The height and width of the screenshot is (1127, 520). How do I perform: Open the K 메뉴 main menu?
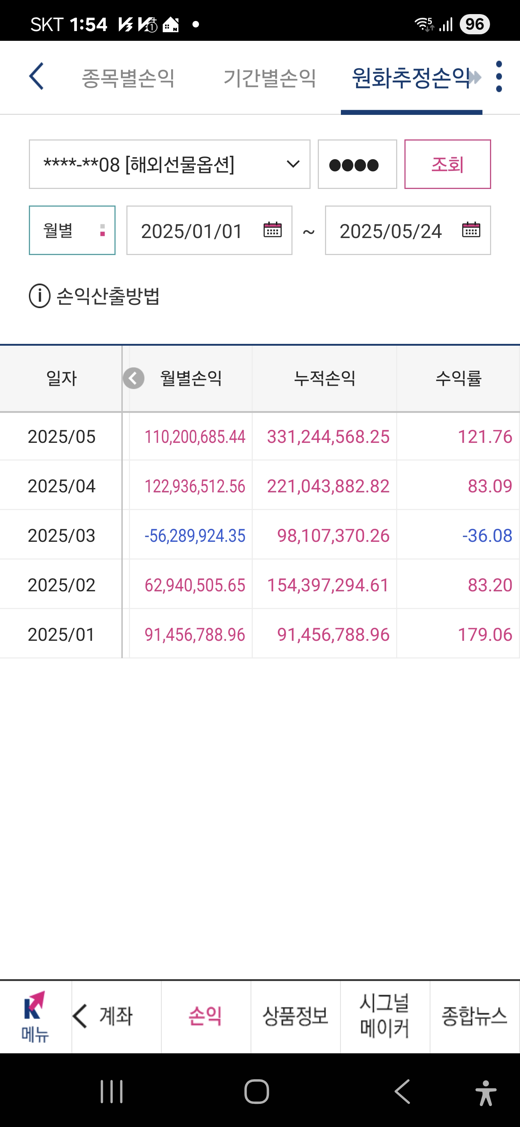[35, 1016]
